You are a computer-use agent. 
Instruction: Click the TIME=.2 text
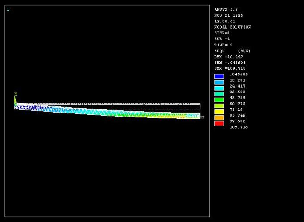(223, 45)
